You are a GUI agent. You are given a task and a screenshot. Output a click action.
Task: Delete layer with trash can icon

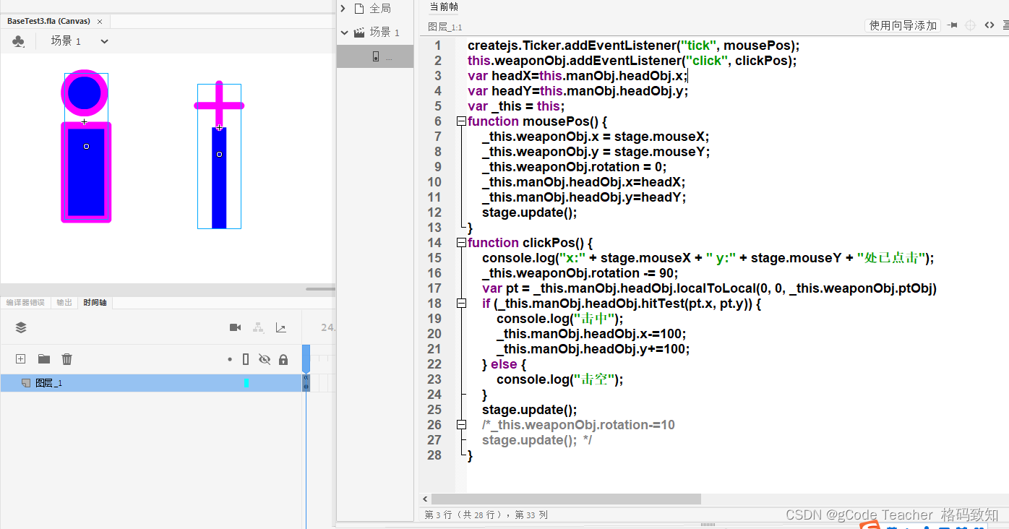click(x=66, y=359)
